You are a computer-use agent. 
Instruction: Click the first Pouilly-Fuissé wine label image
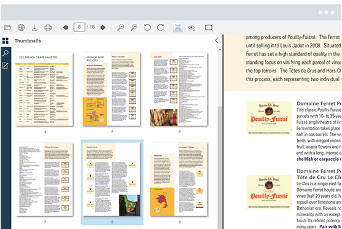coord(269,118)
